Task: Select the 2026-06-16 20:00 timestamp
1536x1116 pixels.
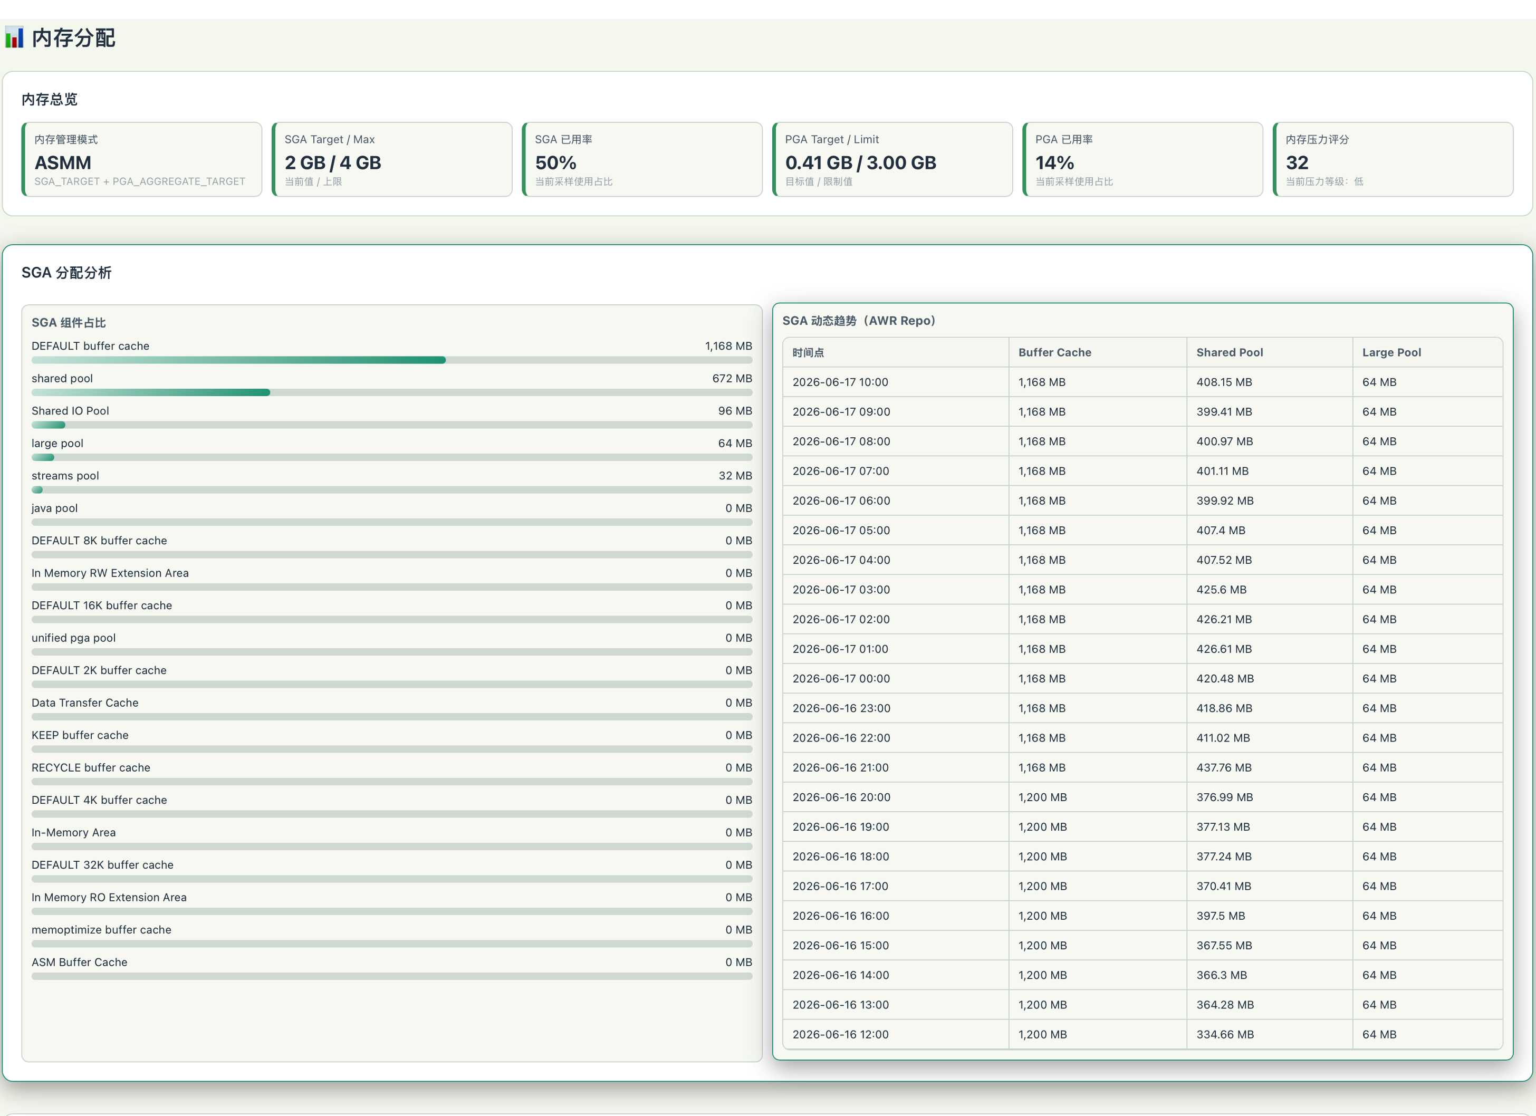Action: [841, 798]
